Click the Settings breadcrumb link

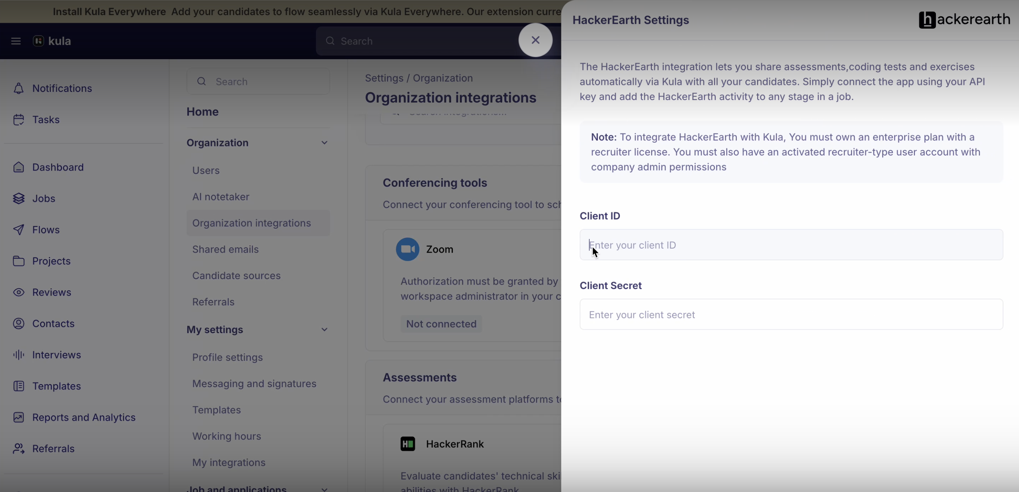tap(384, 78)
